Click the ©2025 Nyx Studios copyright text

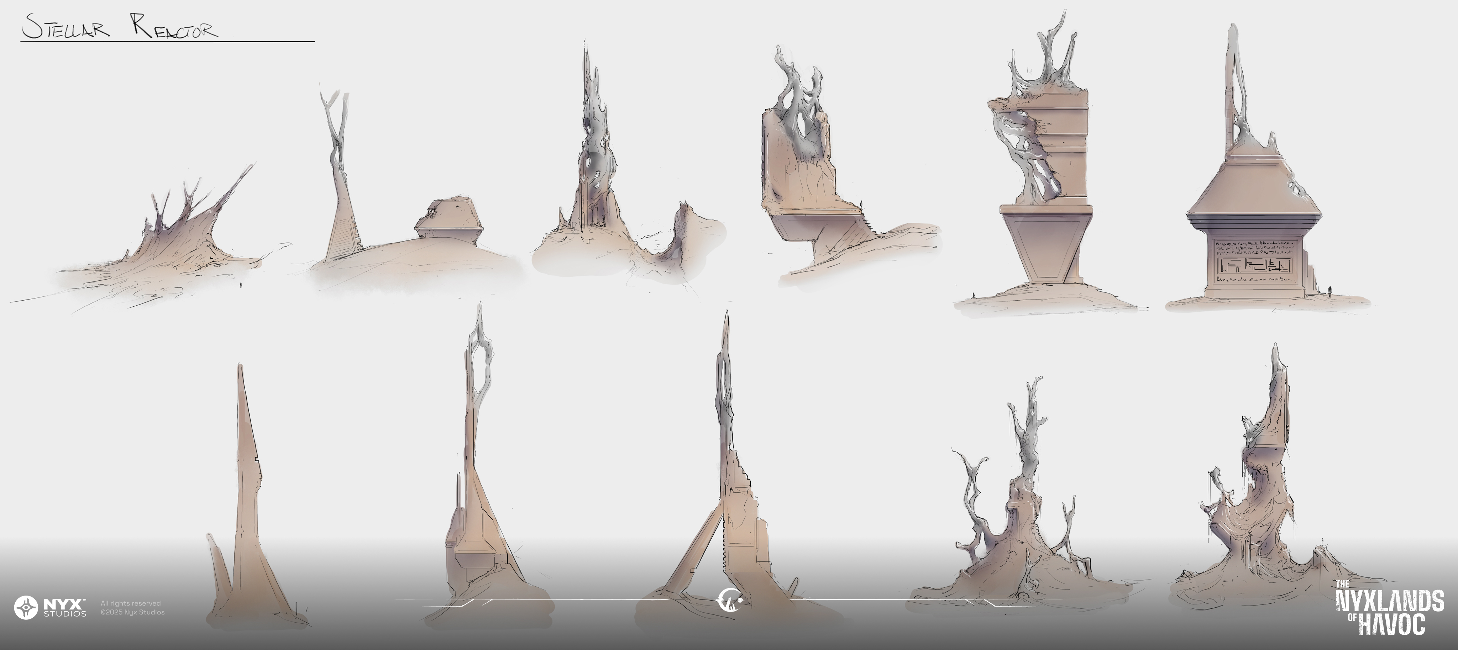pos(132,612)
